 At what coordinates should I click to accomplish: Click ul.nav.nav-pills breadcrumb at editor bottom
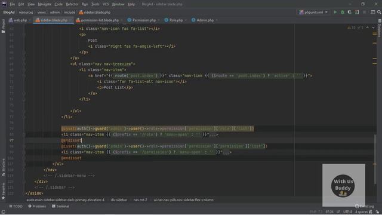[183, 200]
